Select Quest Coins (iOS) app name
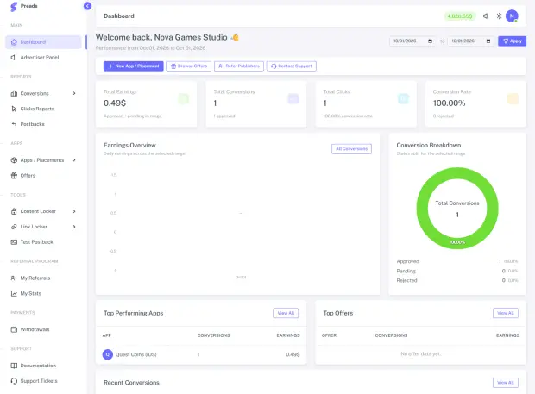This screenshot has width=535, height=394. [x=135, y=354]
